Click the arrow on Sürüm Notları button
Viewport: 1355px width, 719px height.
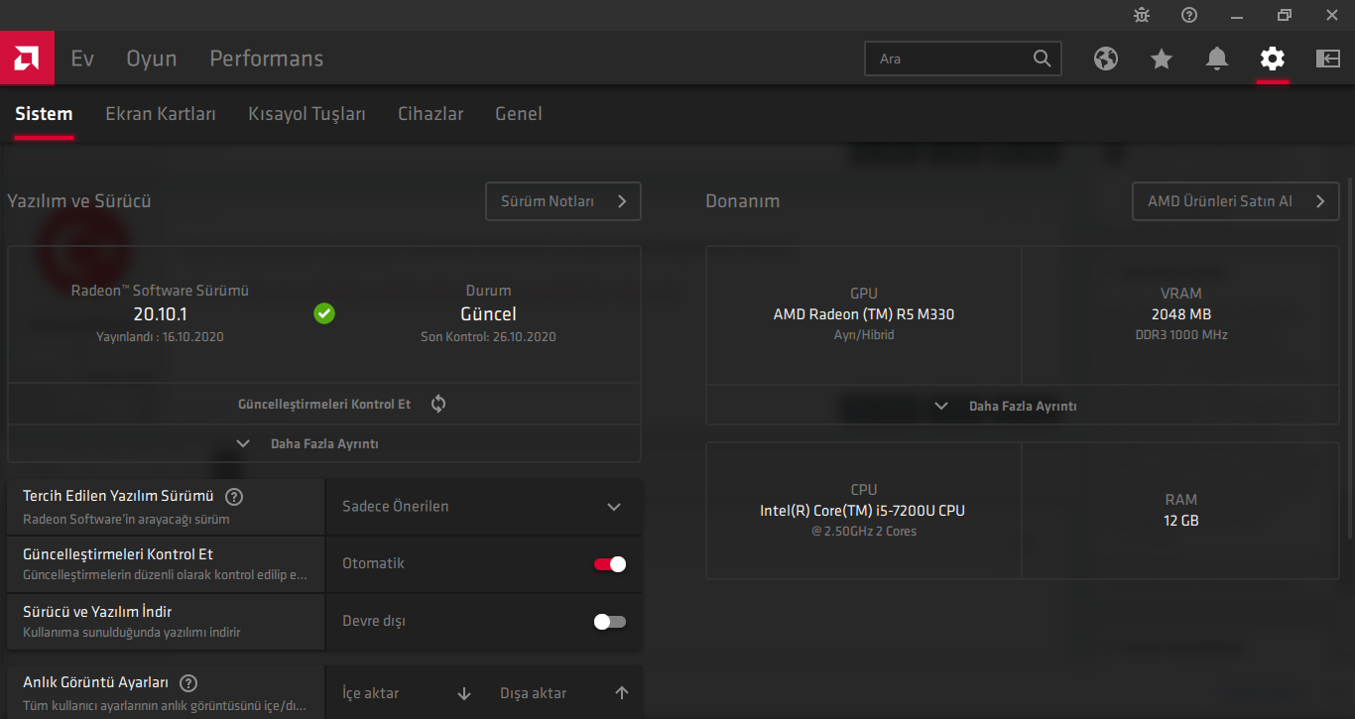622,201
